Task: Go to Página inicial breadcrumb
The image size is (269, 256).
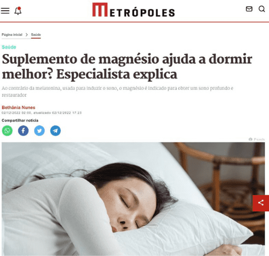Action: click(x=12, y=34)
